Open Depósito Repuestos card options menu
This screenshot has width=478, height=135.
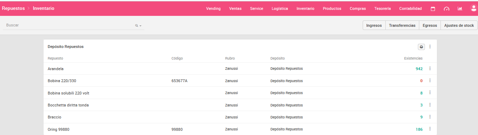click(x=430, y=47)
